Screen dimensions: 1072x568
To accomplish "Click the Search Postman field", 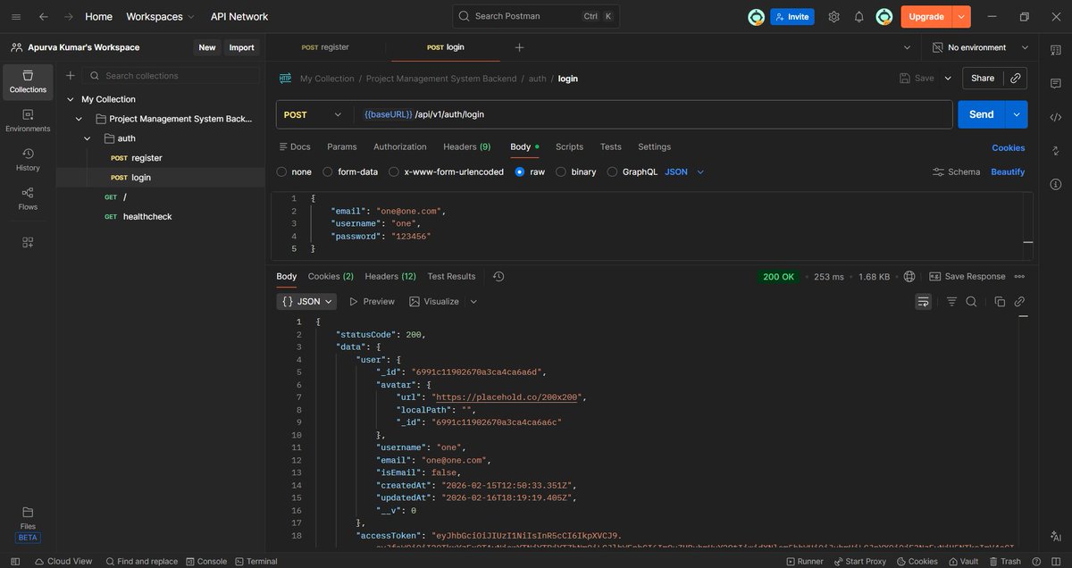I will (536, 16).
